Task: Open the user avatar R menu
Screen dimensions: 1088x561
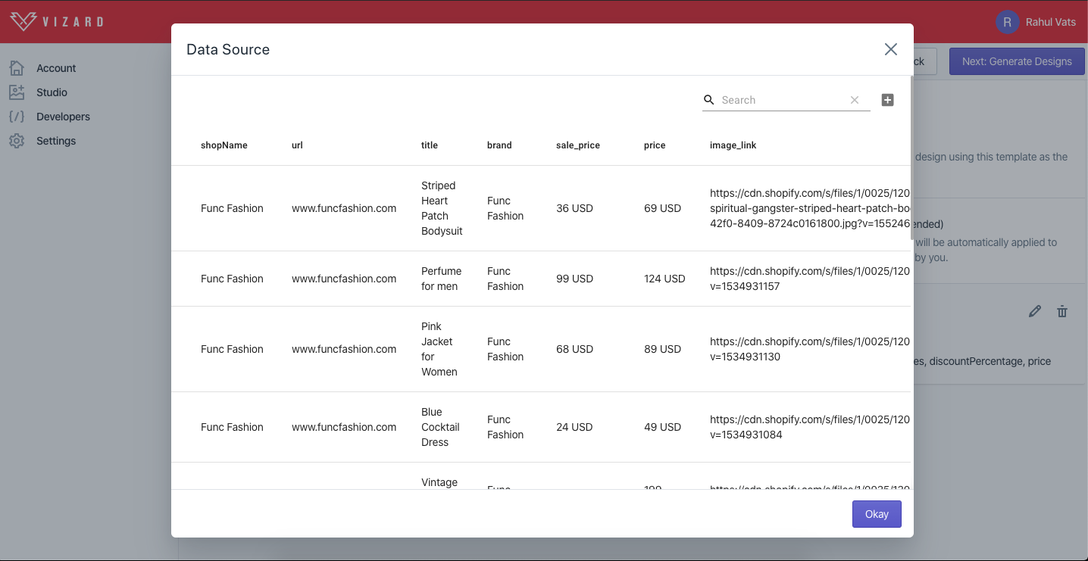Action: point(1007,22)
